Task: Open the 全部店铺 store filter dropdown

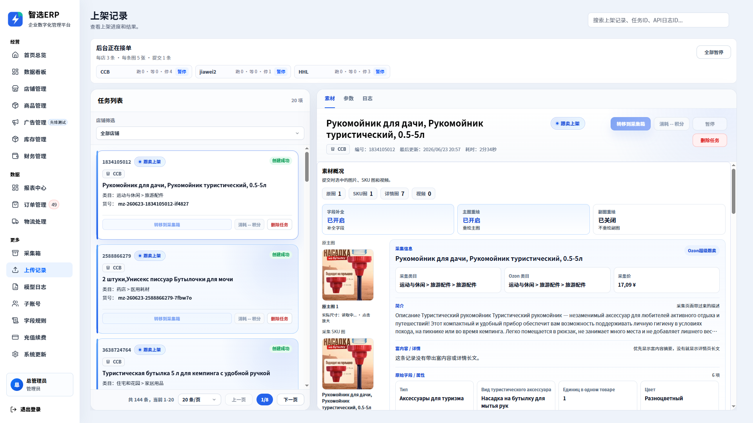Action: pos(200,133)
